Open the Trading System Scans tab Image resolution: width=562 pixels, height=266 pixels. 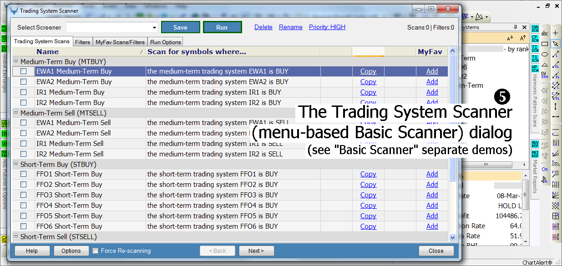coord(42,41)
